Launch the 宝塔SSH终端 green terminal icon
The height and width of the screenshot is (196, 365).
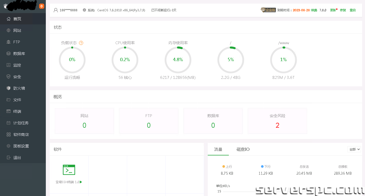[69, 170]
